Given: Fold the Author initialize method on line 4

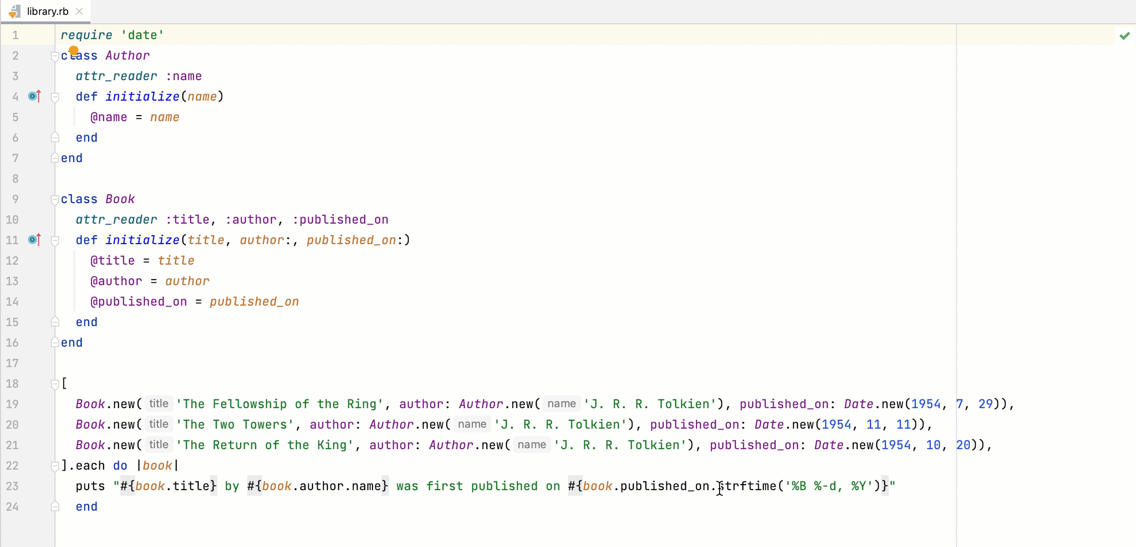Looking at the screenshot, I should [x=55, y=97].
